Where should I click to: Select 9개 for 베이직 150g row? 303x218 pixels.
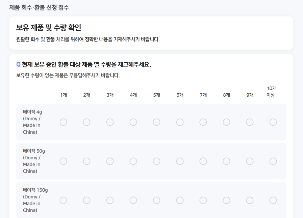250,200
